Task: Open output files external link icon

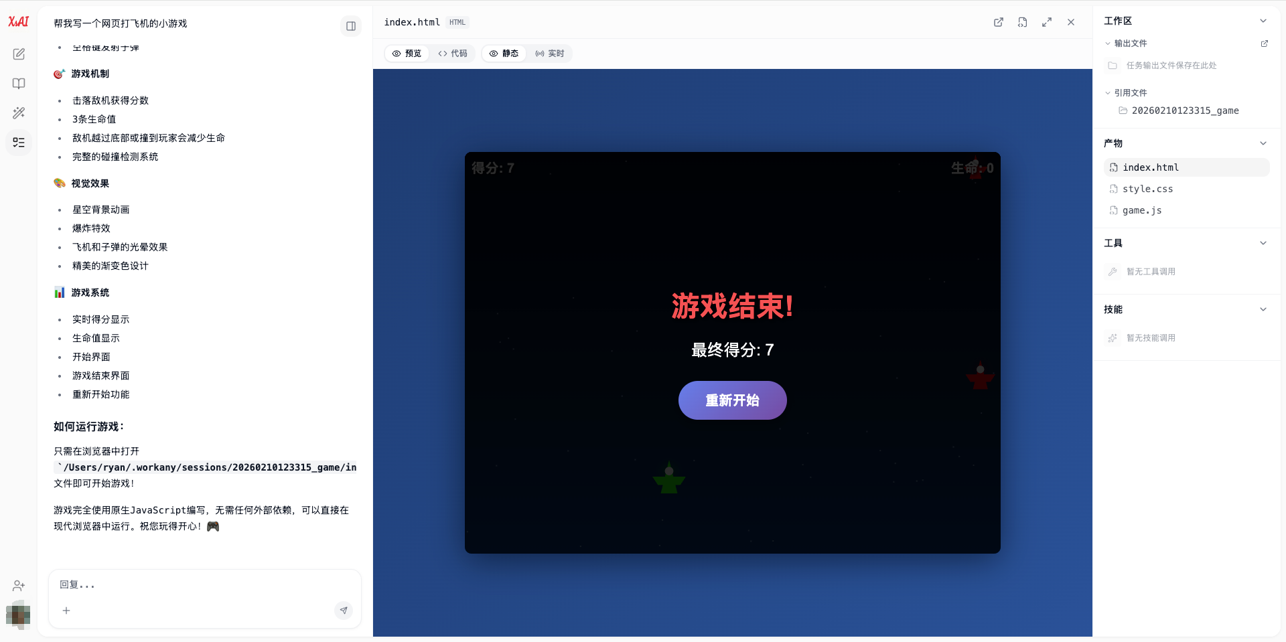Action: click(1265, 44)
